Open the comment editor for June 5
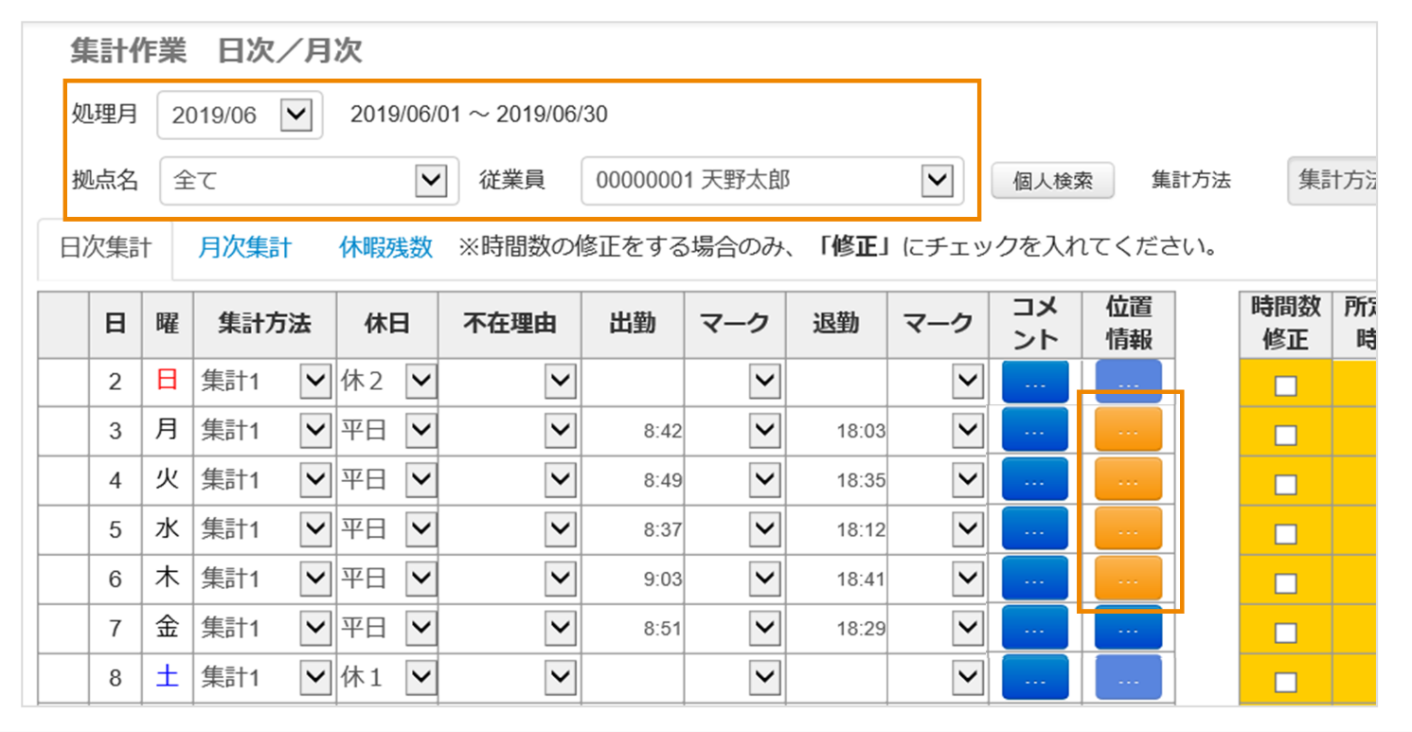Screen dimensions: 1412x732 (1035, 529)
